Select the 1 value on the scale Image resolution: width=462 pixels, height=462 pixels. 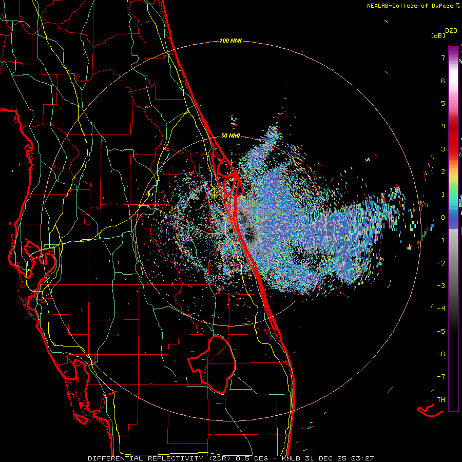443,195
